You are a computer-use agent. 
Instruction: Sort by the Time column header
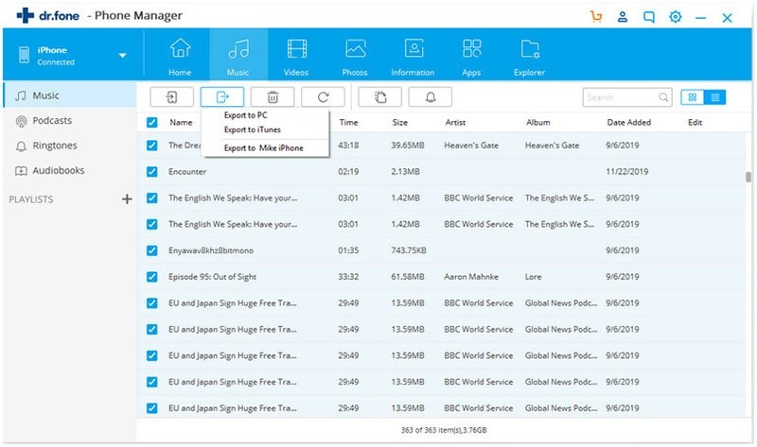348,123
